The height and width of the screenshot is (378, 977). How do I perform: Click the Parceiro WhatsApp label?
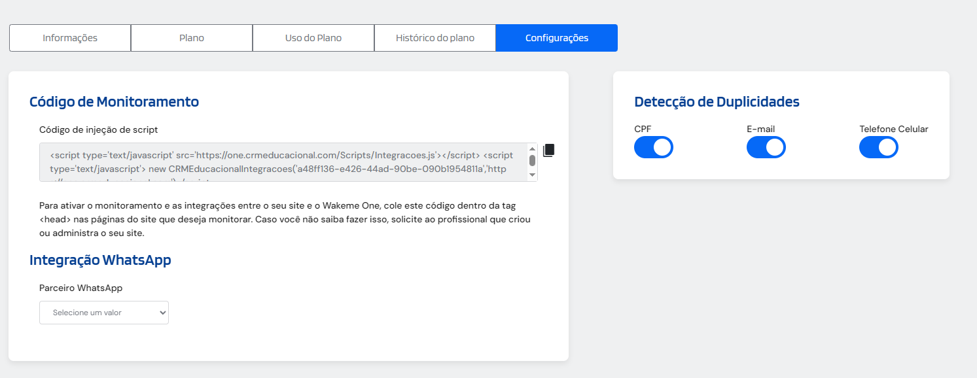(x=80, y=288)
